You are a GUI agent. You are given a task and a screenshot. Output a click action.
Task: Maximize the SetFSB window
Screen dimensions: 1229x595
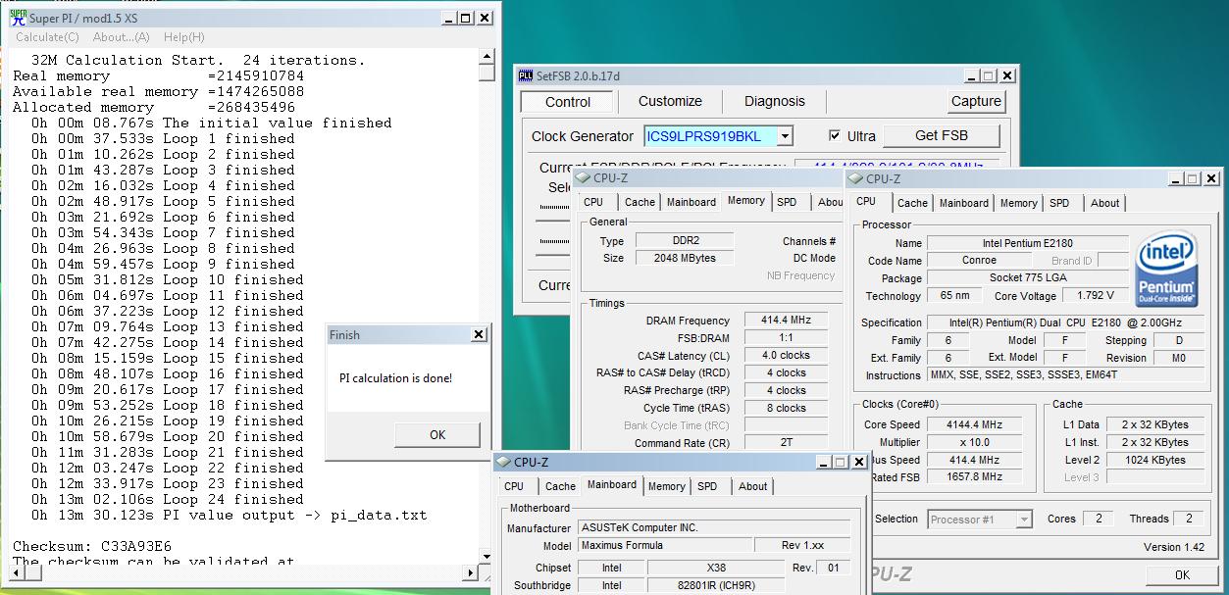(x=989, y=75)
